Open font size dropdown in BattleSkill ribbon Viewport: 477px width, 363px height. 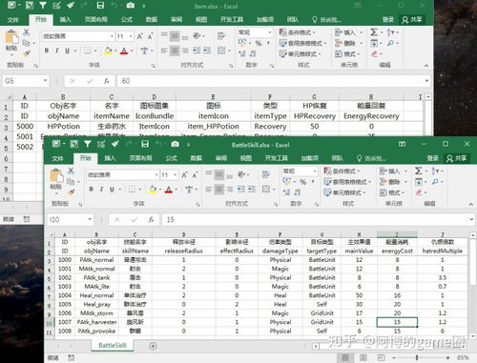point(175,175)
